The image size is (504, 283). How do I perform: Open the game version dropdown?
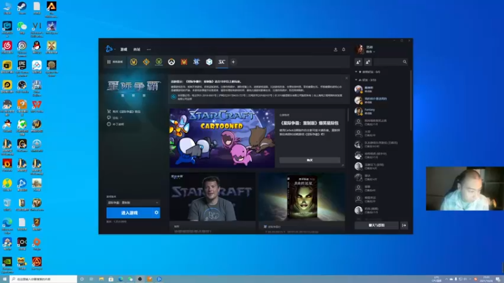point(133,203)
